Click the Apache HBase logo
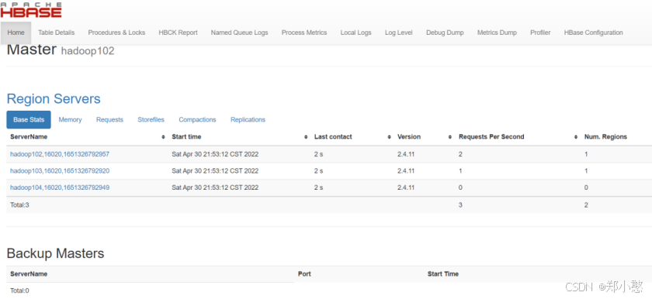This screenshot has height=299, width=652. [x=31, y=10]
